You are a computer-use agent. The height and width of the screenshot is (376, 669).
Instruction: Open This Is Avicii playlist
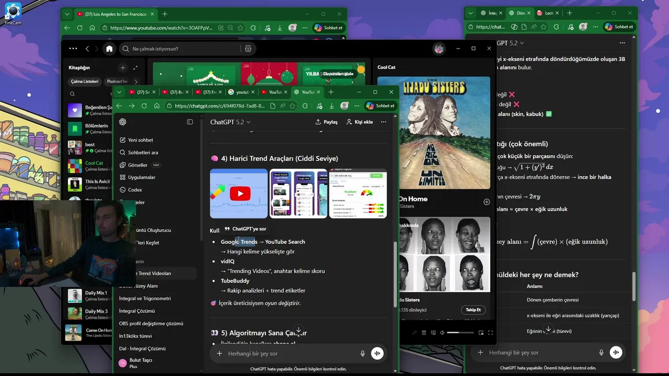tap(90, 184)
